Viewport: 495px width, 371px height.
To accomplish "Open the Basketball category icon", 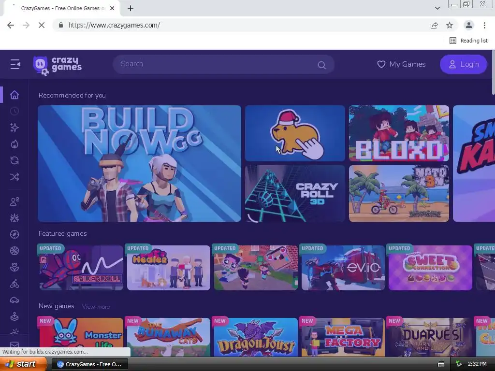I will 14,251.
